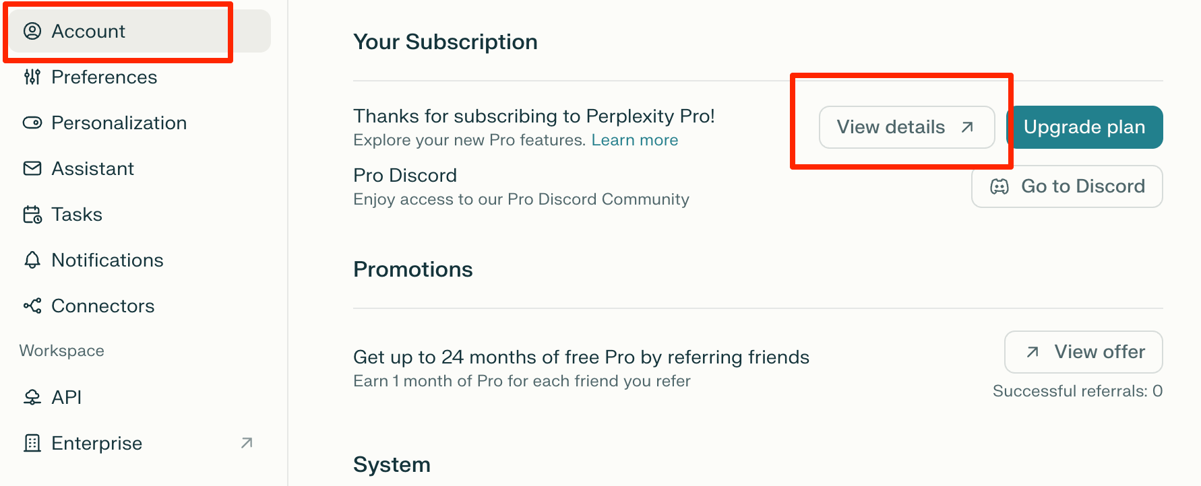Follow the Learn more link
The width and height of the screenshot is (1201, 486).
pos(634,140)
